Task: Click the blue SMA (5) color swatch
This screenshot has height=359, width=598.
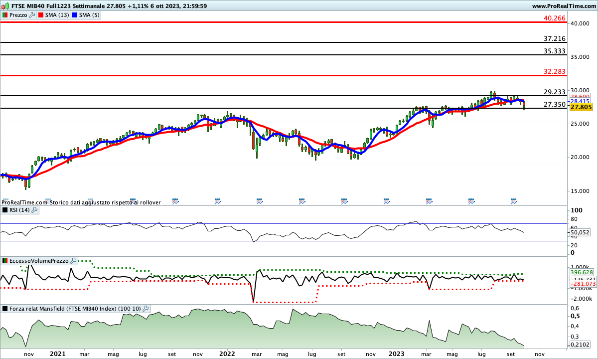Action: tap(76, 15)
